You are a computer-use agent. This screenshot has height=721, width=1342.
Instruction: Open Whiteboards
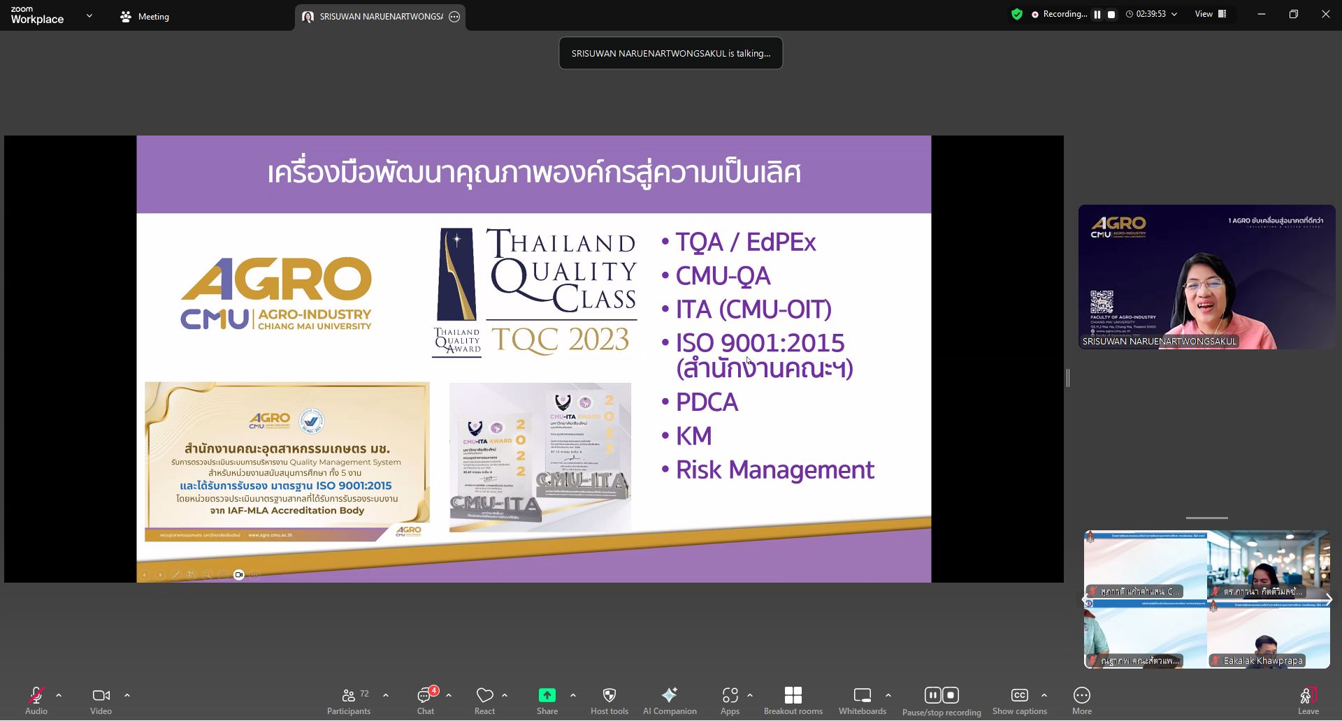click(x=862, y=701)
